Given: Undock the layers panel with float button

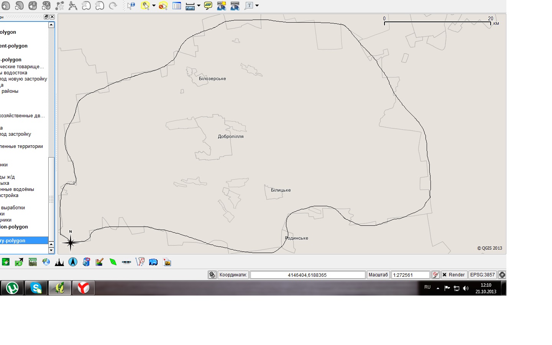Looking at the screenshot, I should (x=46, y=17).
